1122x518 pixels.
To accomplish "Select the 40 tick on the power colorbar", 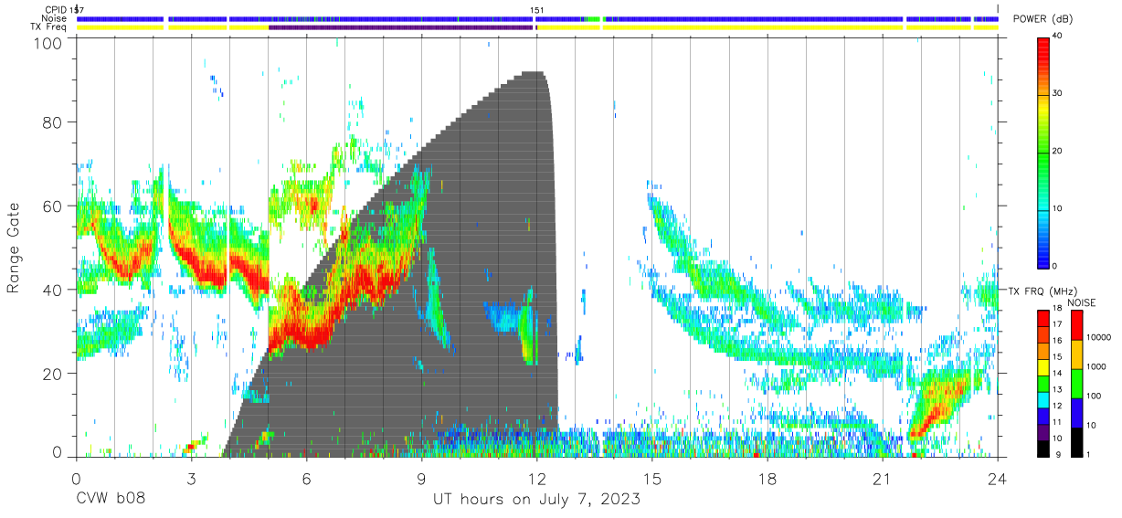I will tap(1056, 36).
